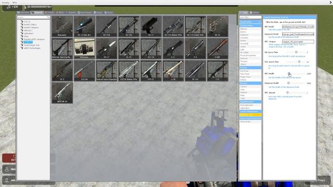Choose the DC-17m Sniper Rifle icon
Viewport: 333px width, 187px height.
click(196, 26)
